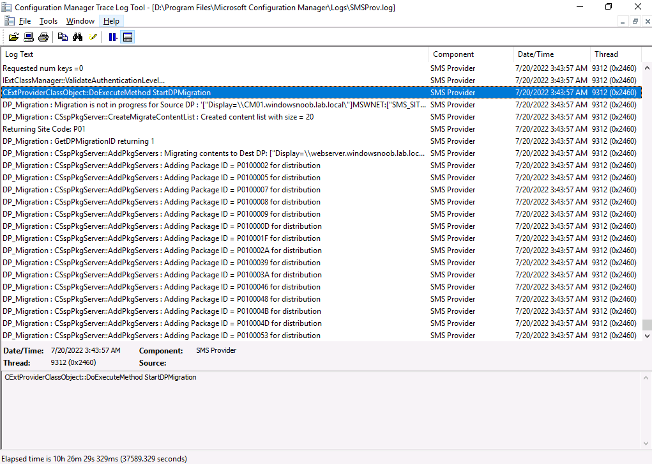Image resolution: width=652 pixels, height=464 pixels.
Task: Open Find with the binoculars icon
Action: point(78,37)
